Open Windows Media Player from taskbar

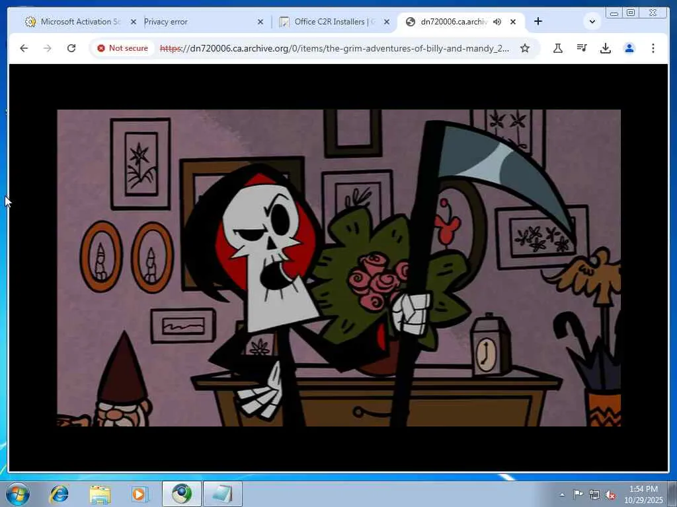tap(140, 494)
